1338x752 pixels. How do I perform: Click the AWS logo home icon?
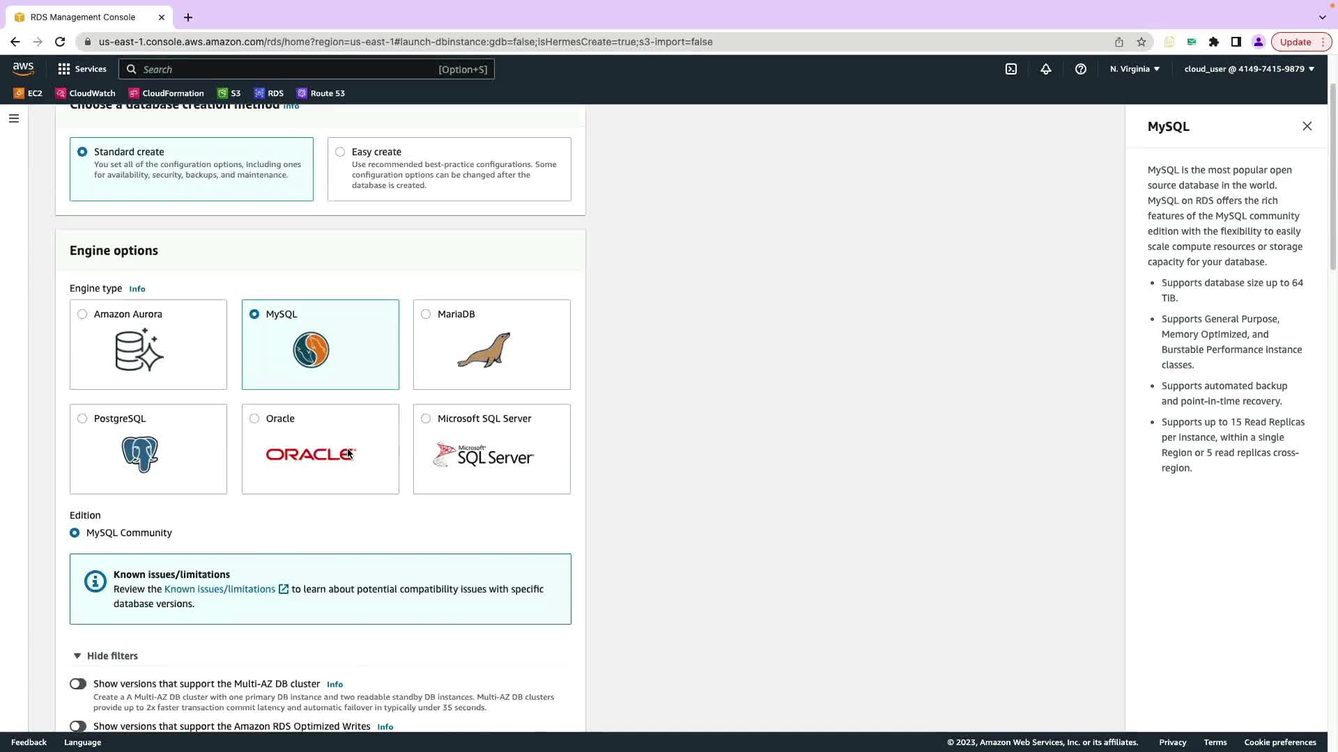click(23, 68)
